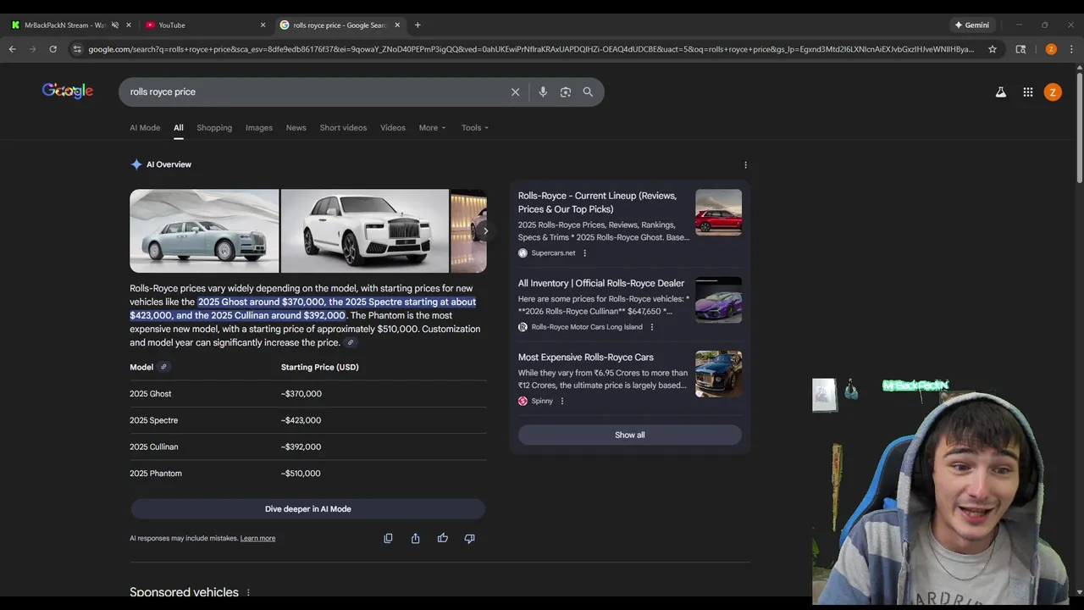Viewport: 1084px width, 610px height.
Task: Give thumbs down to AI Overview
Action: (469, 538)
